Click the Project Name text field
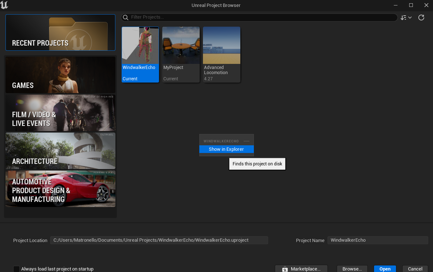 point(377,240)
